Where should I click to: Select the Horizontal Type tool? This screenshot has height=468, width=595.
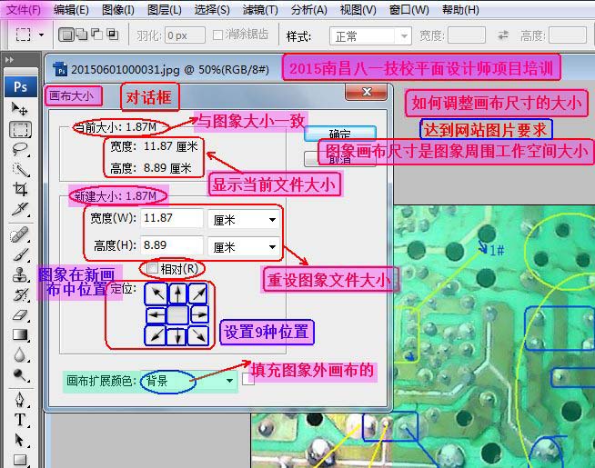point(19,419)
